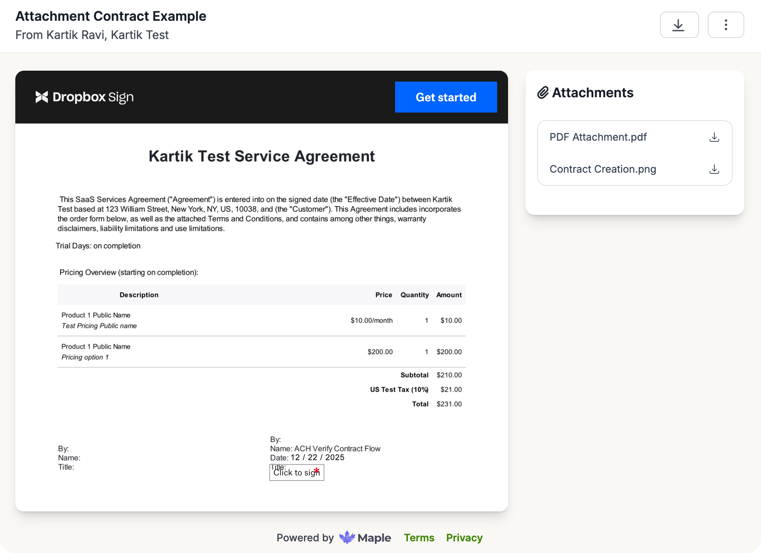
Task: Click the Maple leaf logo in footer
Action: point(347,537)
